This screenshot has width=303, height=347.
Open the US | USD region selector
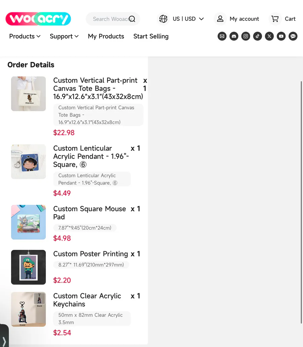(x=182, y=19)
